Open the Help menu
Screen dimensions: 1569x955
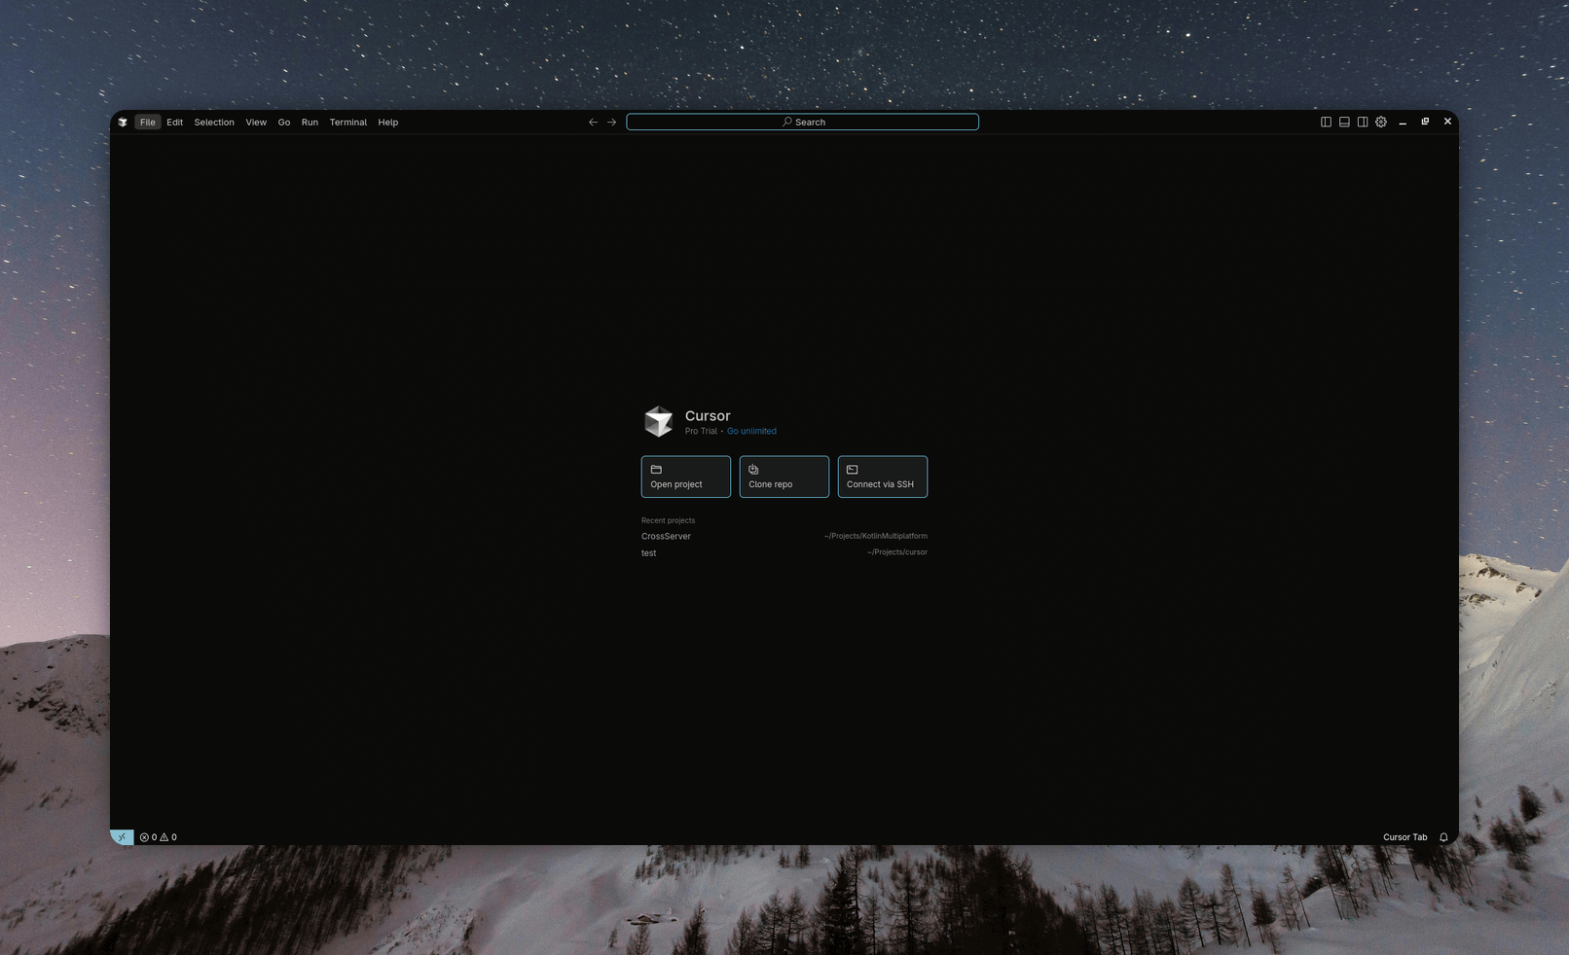388,123
